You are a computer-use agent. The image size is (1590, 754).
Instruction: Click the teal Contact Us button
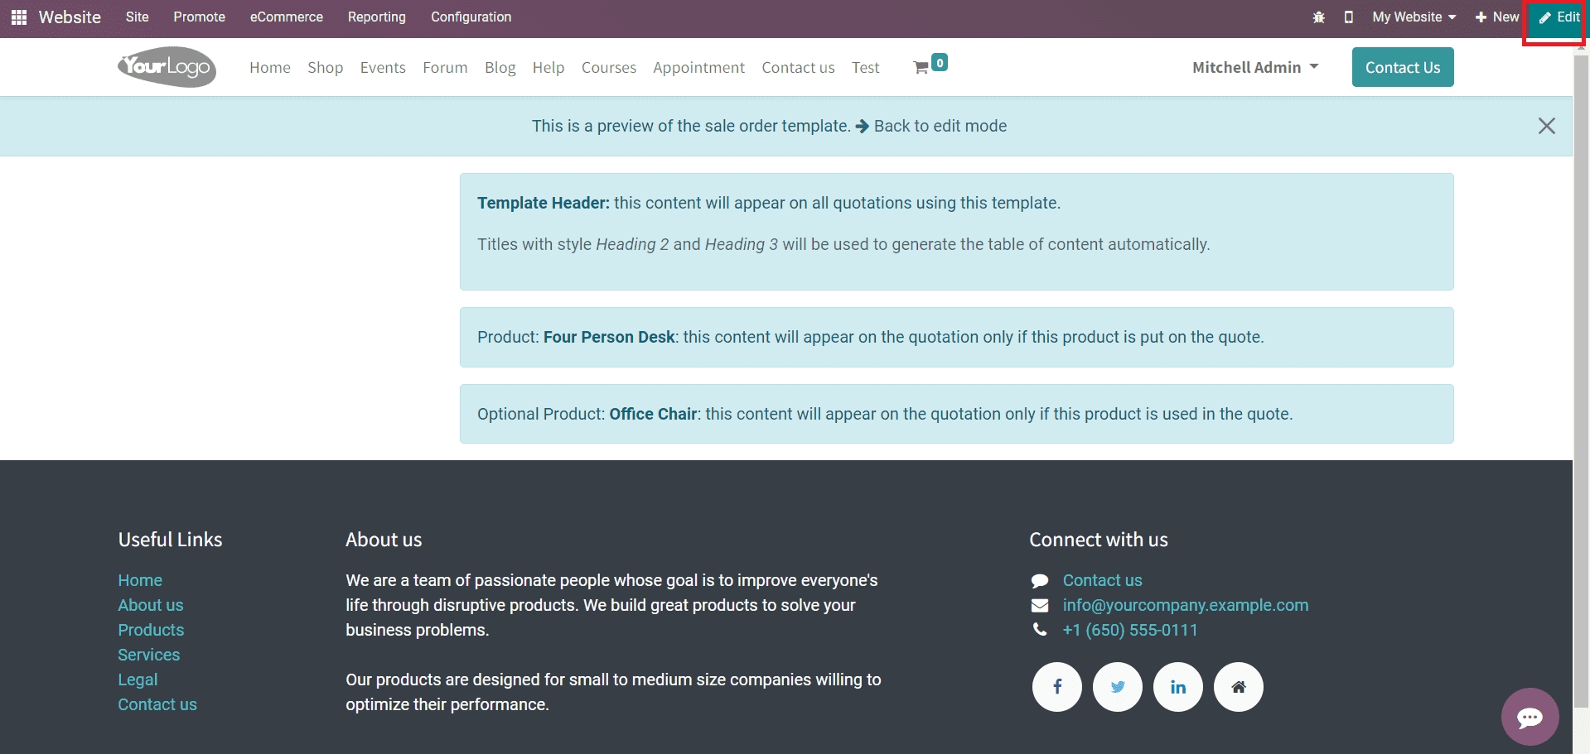pos(1402,68)
